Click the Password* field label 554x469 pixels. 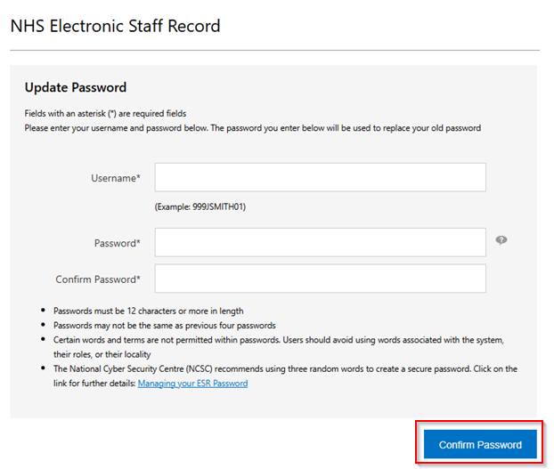pyautogui.click(x=117, y=243)
